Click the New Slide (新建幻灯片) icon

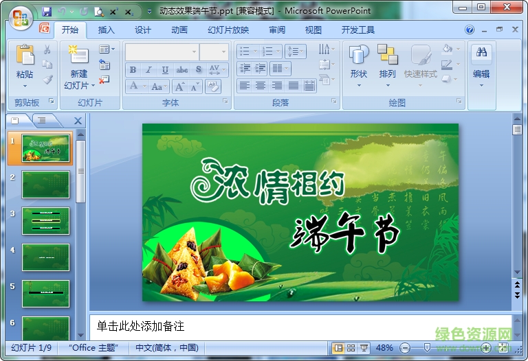tap(79, 56)
